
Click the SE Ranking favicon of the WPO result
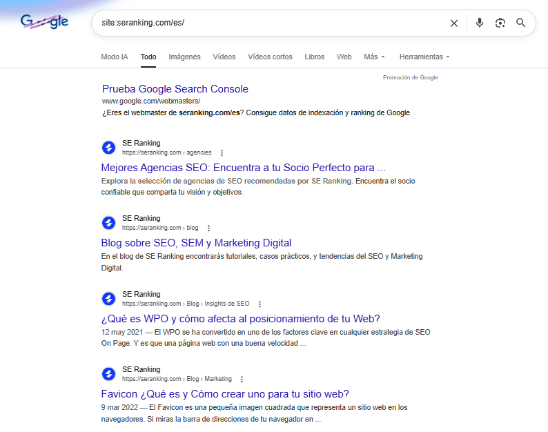108,299
